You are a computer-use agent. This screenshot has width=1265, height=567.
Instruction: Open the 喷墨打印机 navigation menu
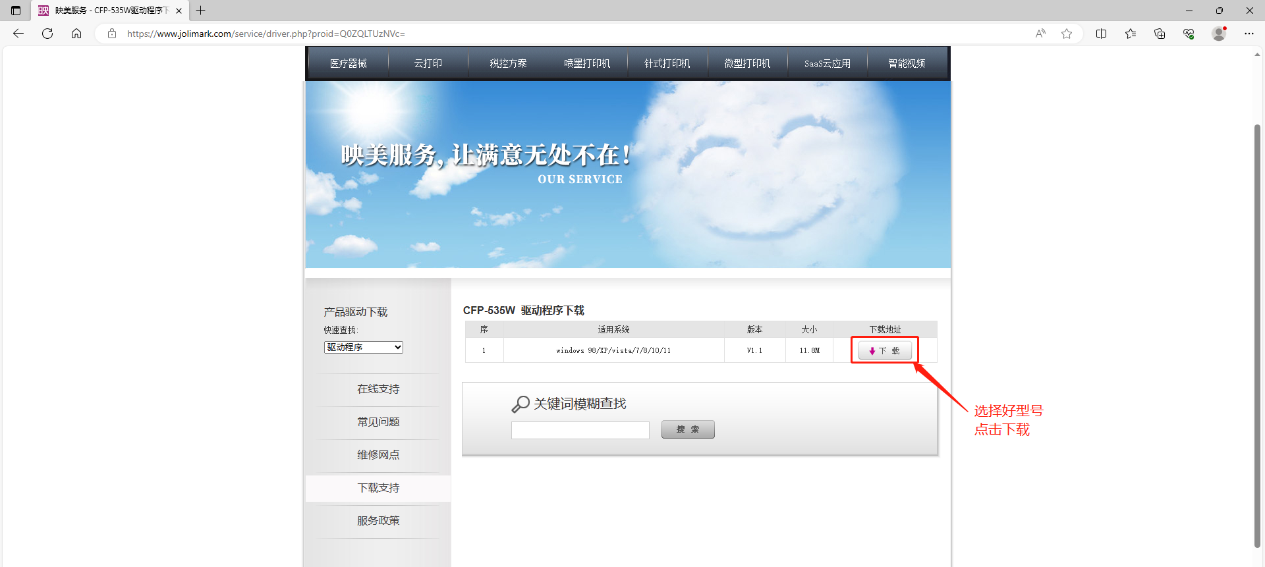coord(587,63)
